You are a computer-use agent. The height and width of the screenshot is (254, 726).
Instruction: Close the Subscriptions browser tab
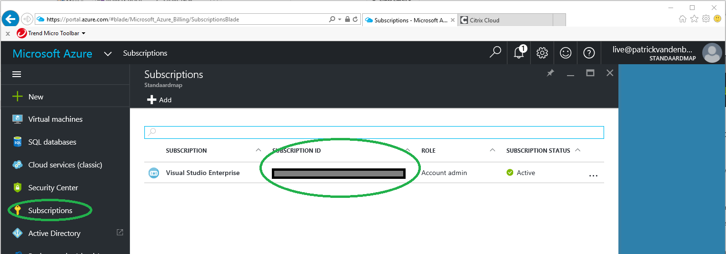click(453, 20)
